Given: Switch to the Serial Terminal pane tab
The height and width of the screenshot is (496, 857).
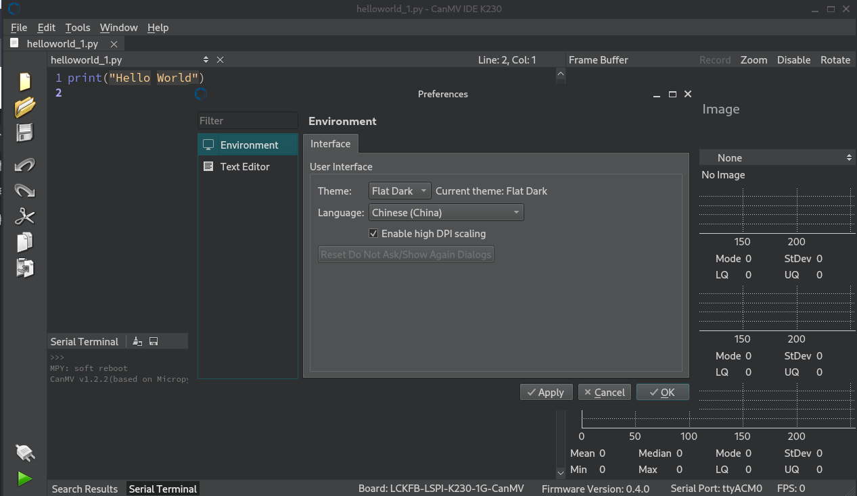Looking at the screenshot, I should point(163,489).
